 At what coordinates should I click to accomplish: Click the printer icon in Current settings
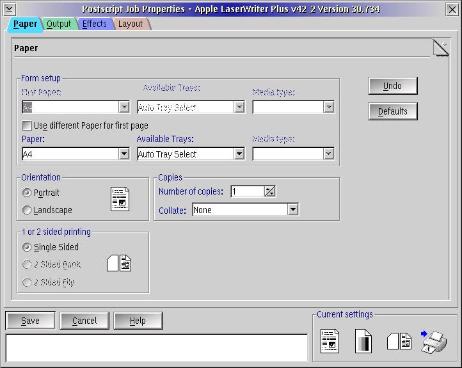434,342
